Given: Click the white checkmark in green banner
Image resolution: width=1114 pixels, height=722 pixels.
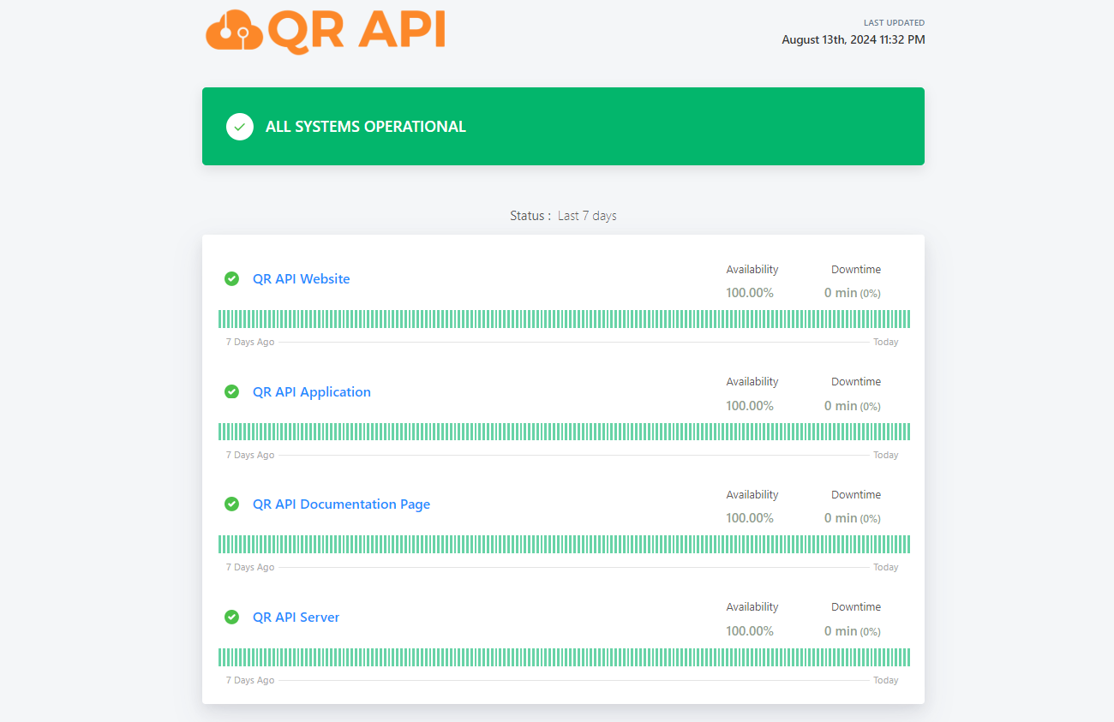Looking at the screenshot, I should [x=240, y=127].
